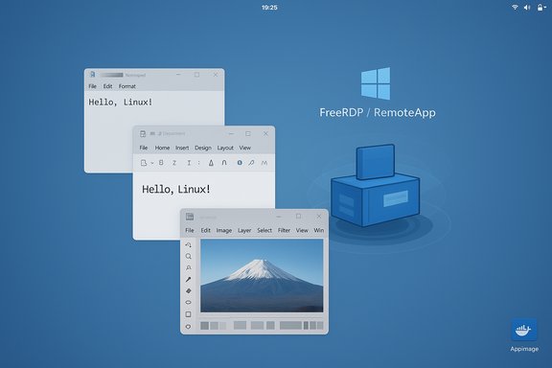Click the paste icon in document toolbar
552x368 pixels.
tap(144, 163)
